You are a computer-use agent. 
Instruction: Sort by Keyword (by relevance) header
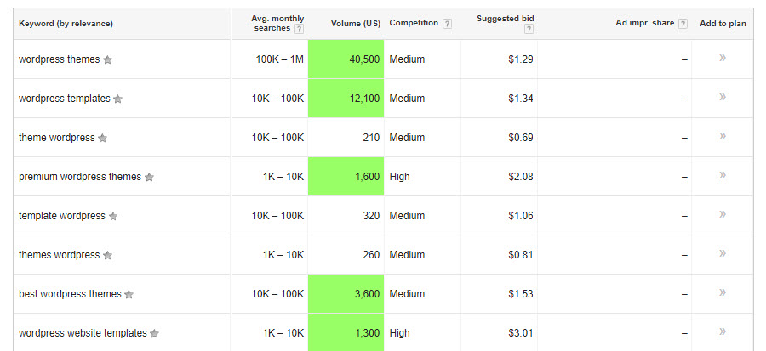point(66,24)
